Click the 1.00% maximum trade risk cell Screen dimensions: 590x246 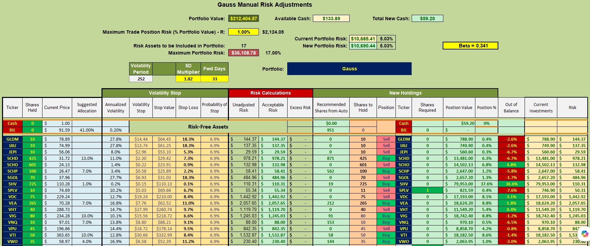tap(244, 32)
